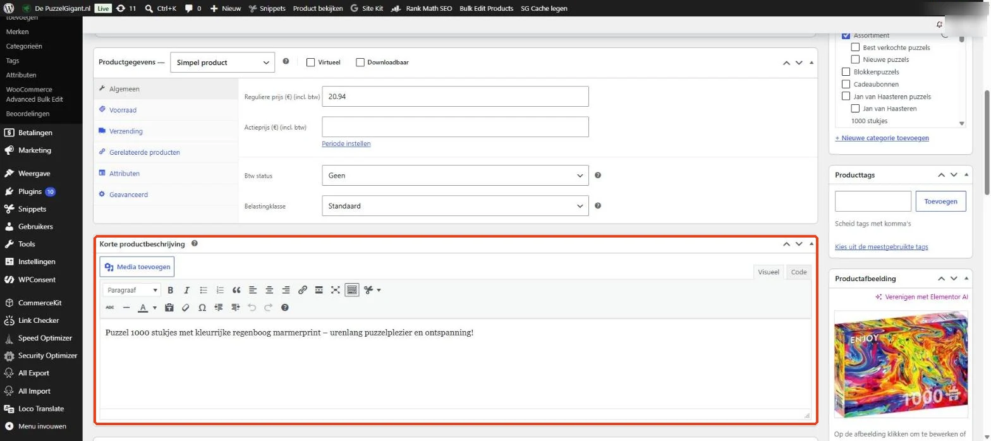This screenshot has height=441, width=991.
Task: Open the Simpel product type dropdown
Action: click(x=222, y=62)
